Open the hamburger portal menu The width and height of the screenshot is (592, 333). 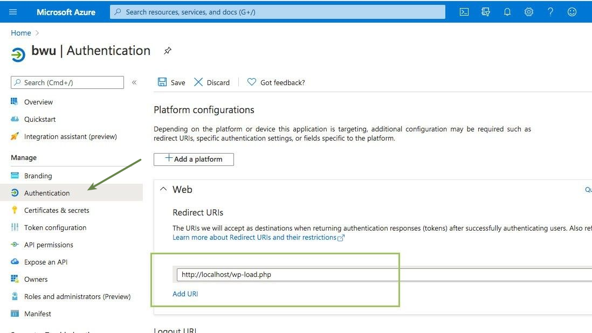point(13,12)
